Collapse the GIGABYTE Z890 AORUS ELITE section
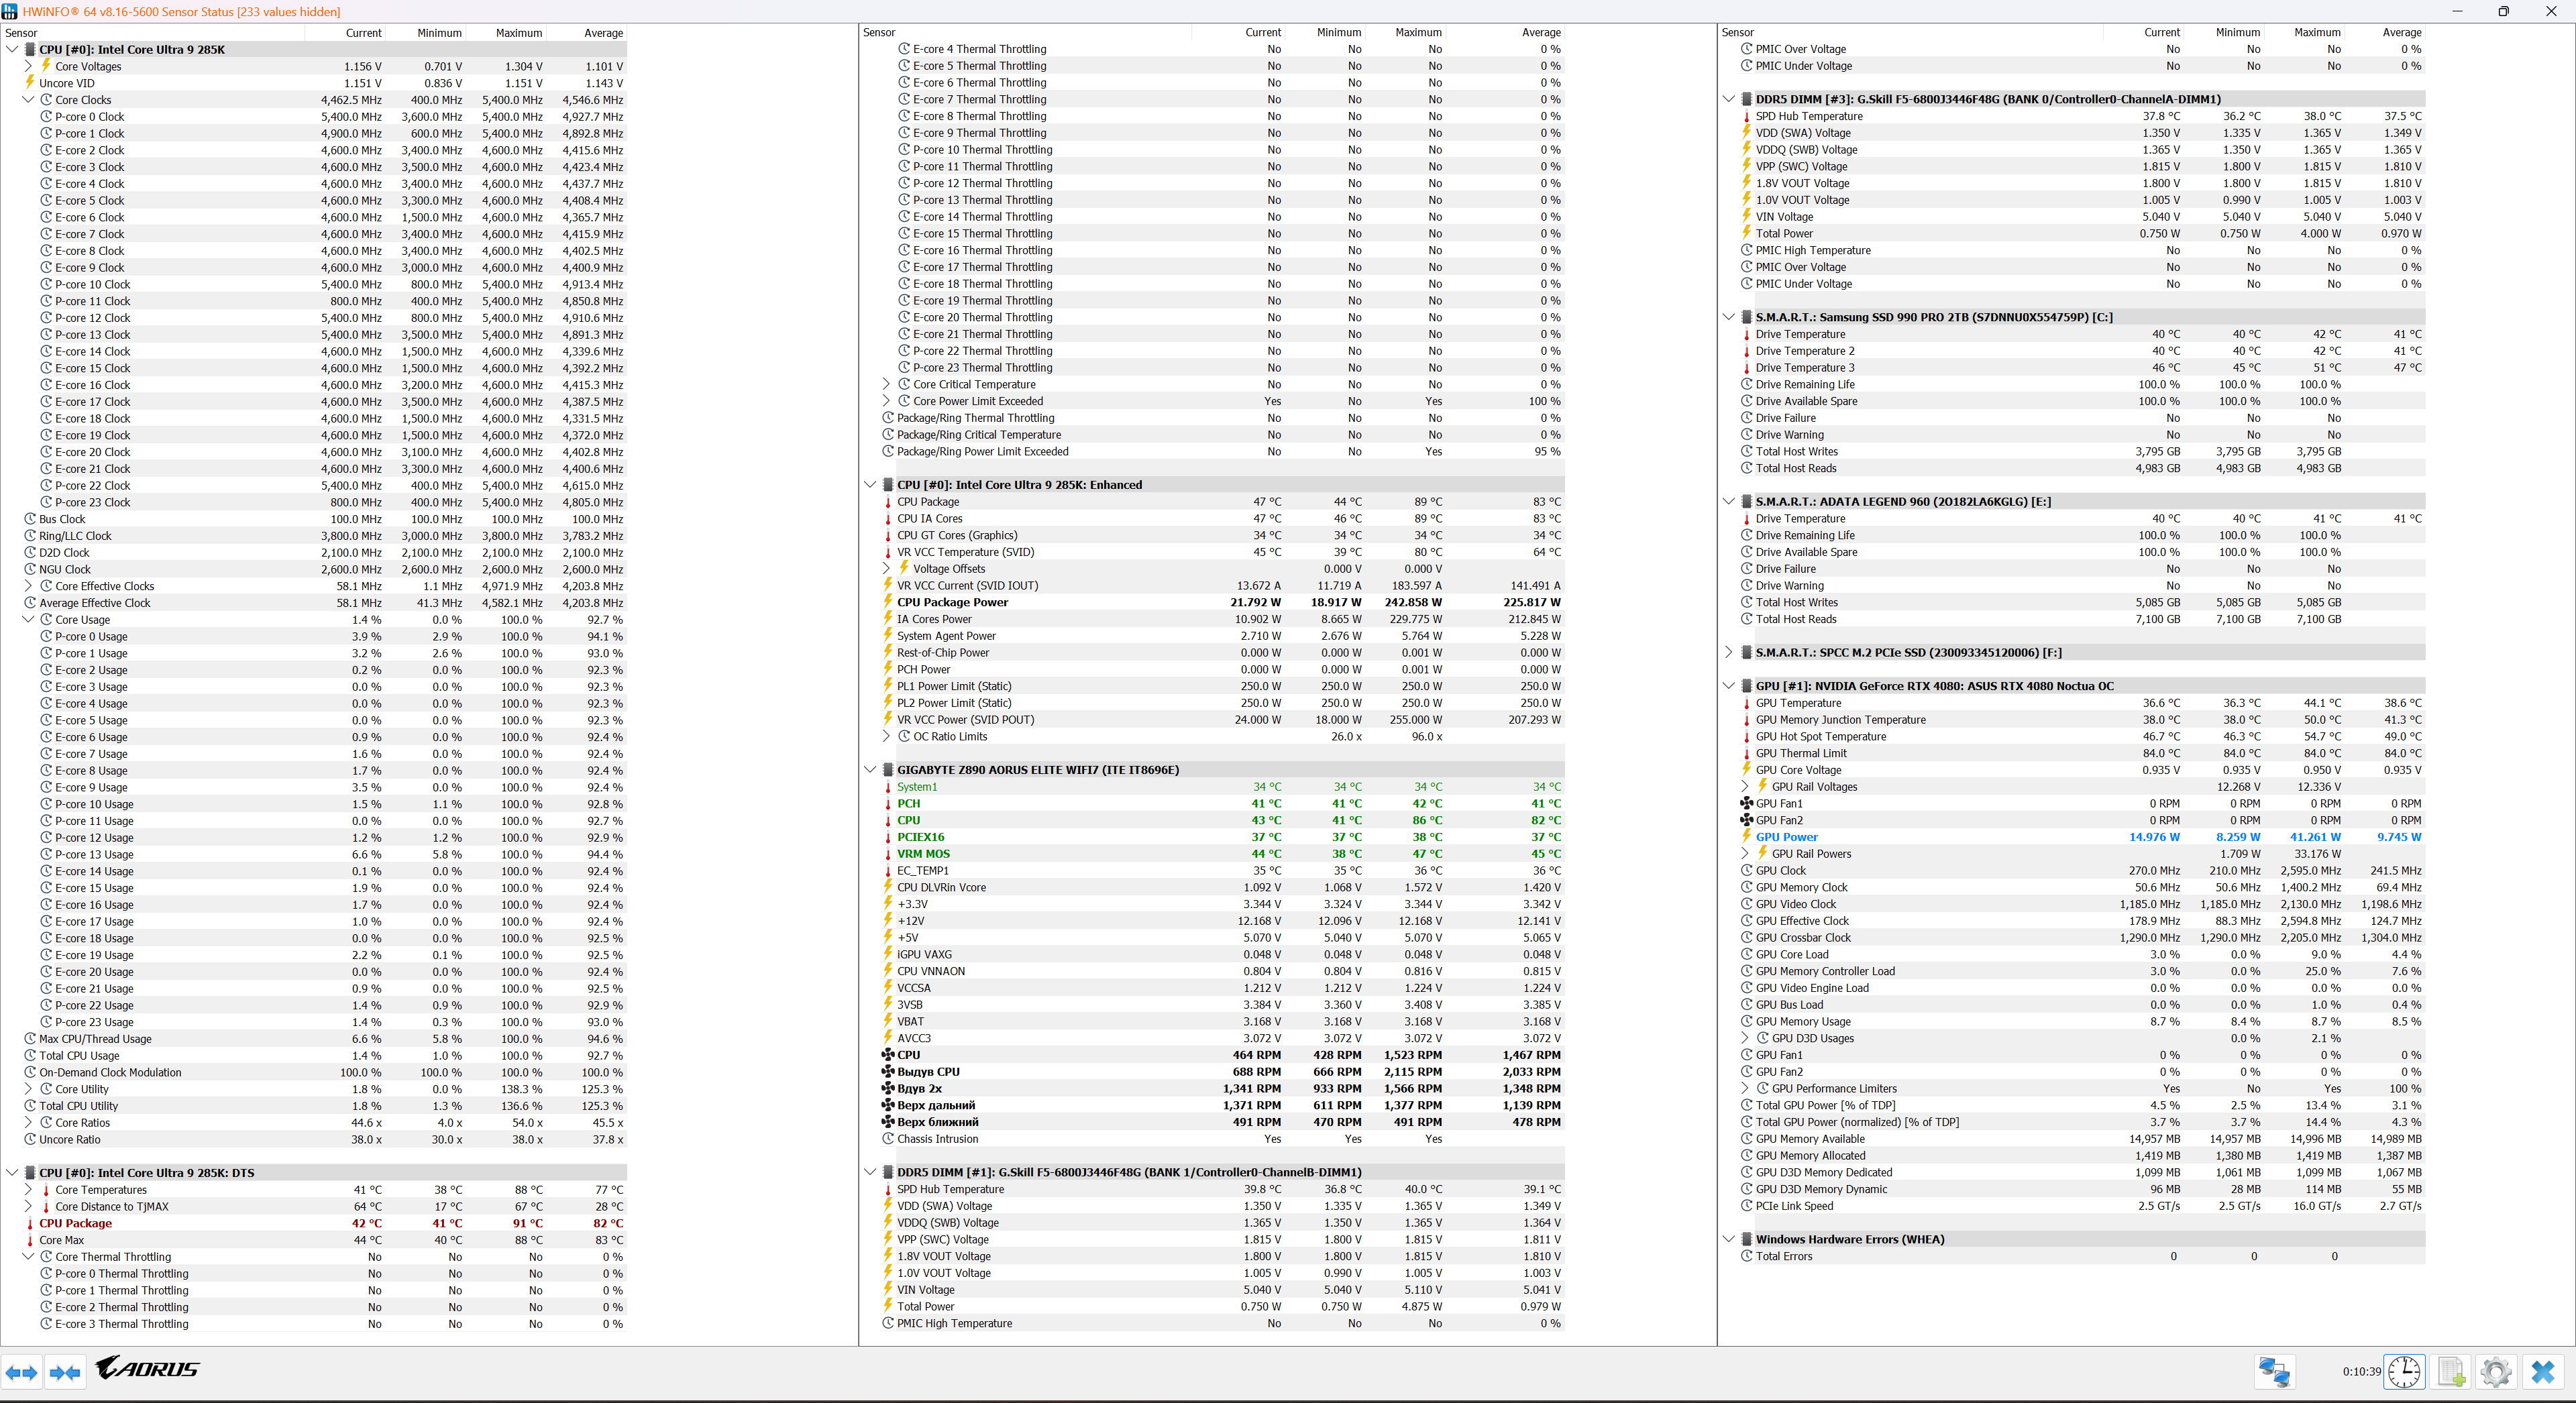 coord(870,770)
